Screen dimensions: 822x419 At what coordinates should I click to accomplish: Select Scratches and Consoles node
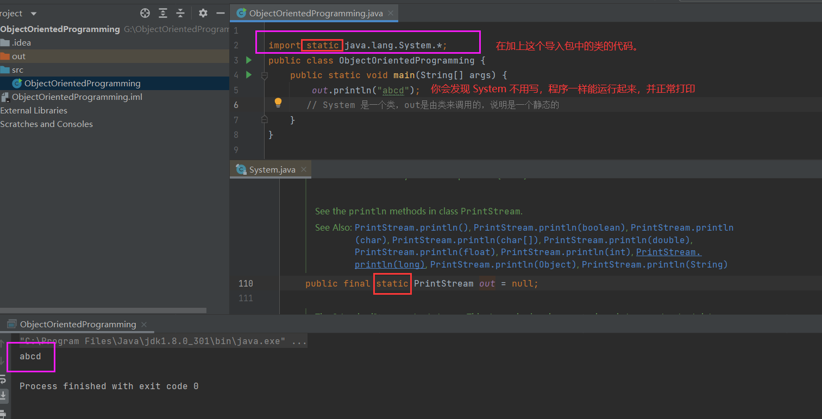(x=46, y=124)
